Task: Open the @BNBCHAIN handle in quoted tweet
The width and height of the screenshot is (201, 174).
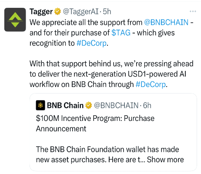Action: pyautogui.click(x=116, y=105)
